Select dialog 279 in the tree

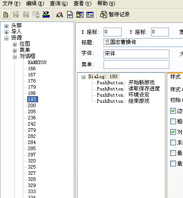pyautogui.click(x=32, y=130)
